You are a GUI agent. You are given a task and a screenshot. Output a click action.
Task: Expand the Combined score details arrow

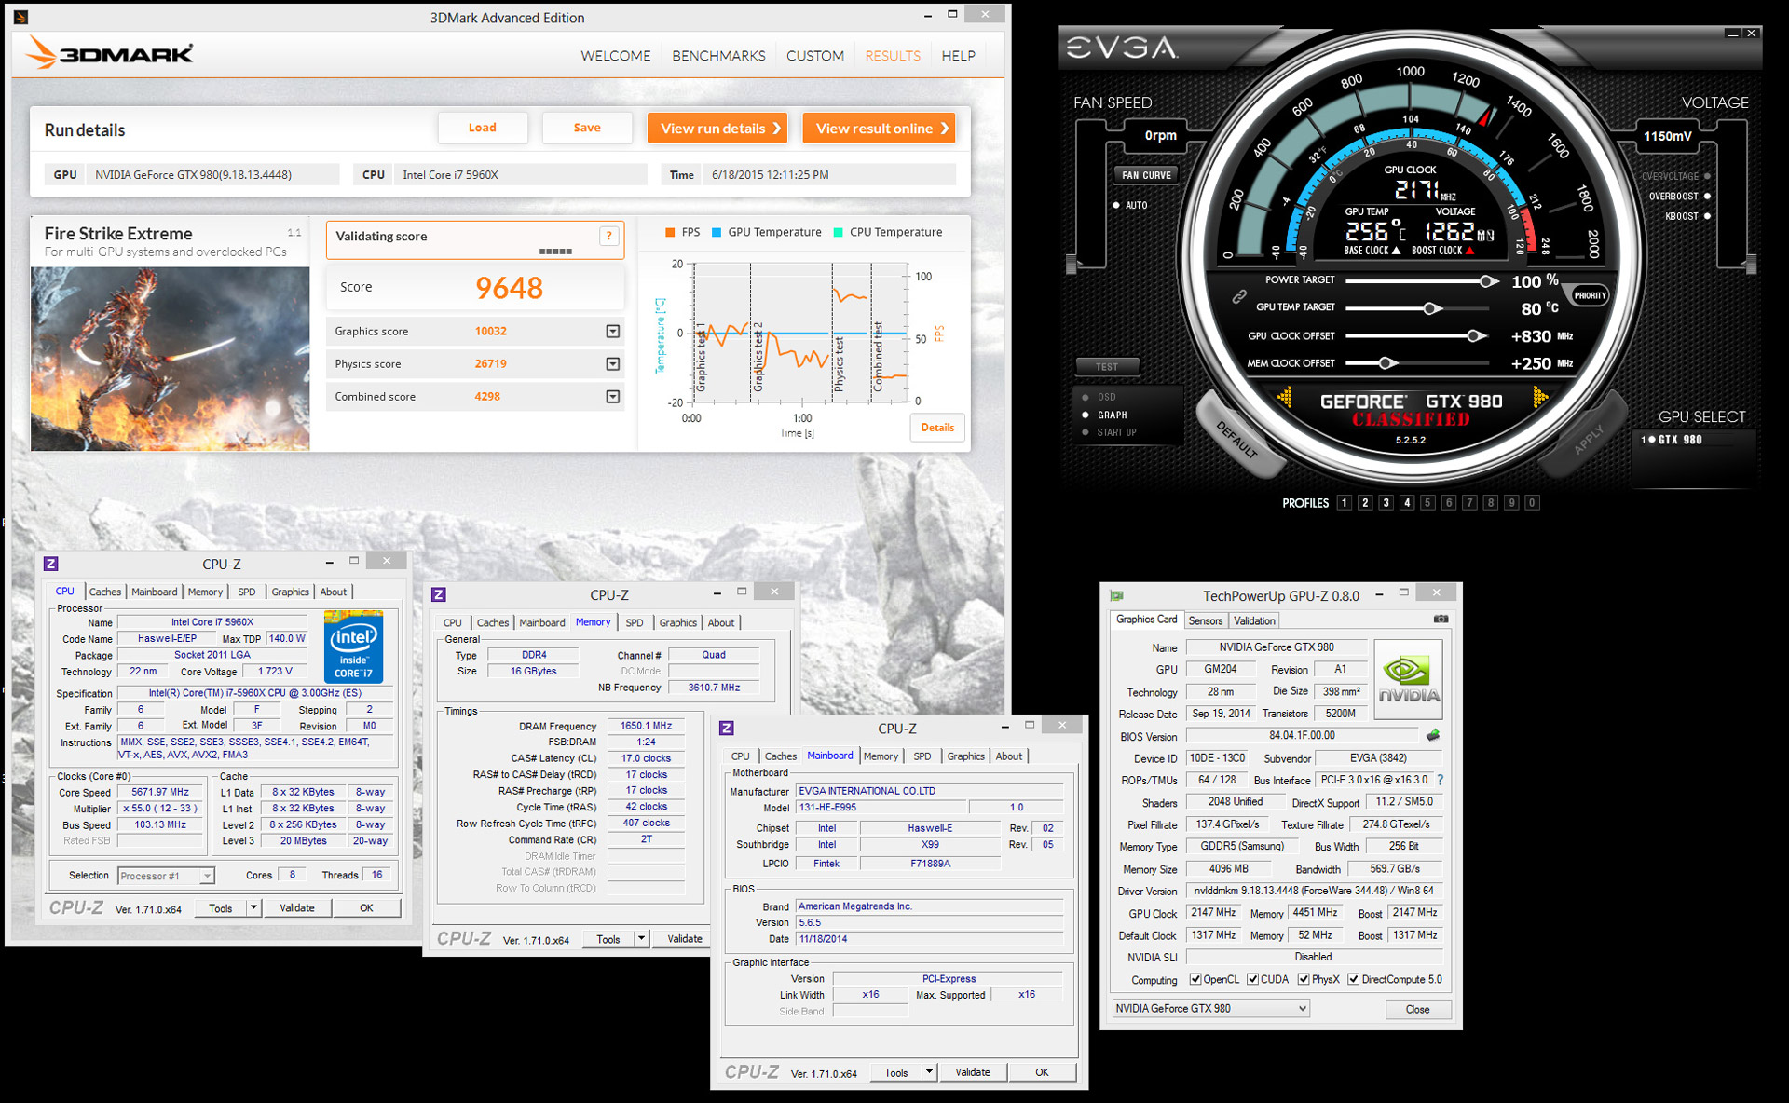pos(612,397)
